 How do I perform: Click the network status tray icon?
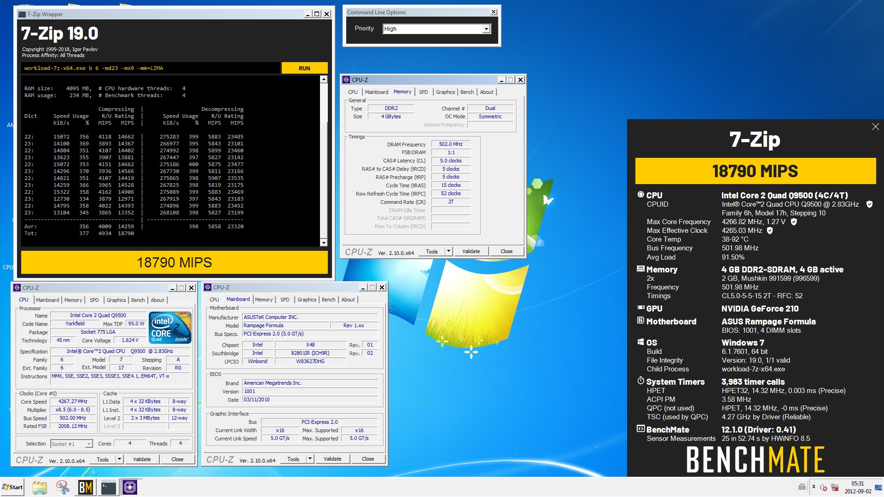pos(835,487)
